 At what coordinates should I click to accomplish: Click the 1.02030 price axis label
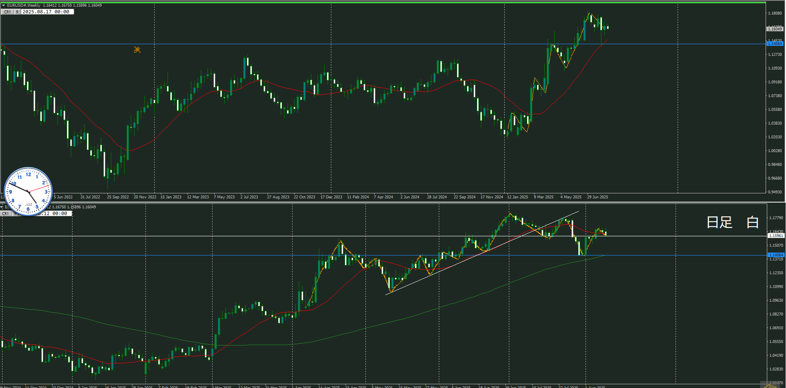(775, 137)
